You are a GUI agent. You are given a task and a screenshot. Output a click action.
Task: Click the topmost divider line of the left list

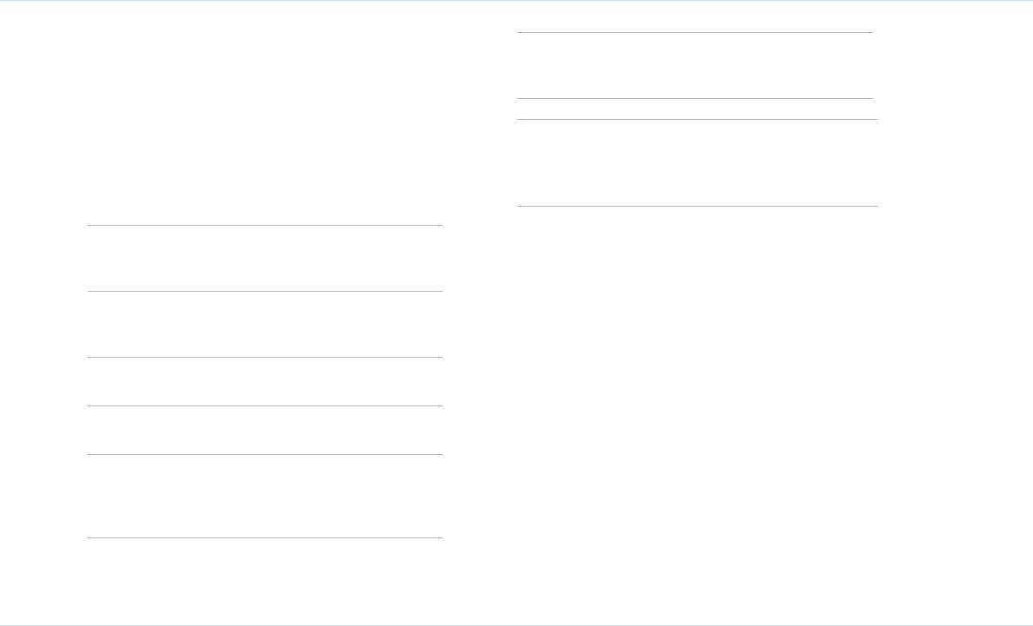265,226
